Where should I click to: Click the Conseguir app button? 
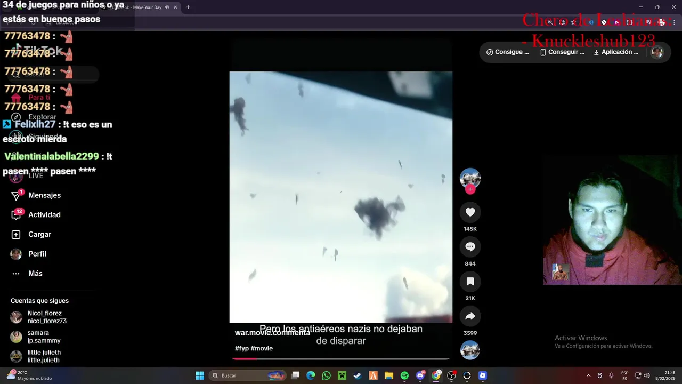(x=562, y=52)
